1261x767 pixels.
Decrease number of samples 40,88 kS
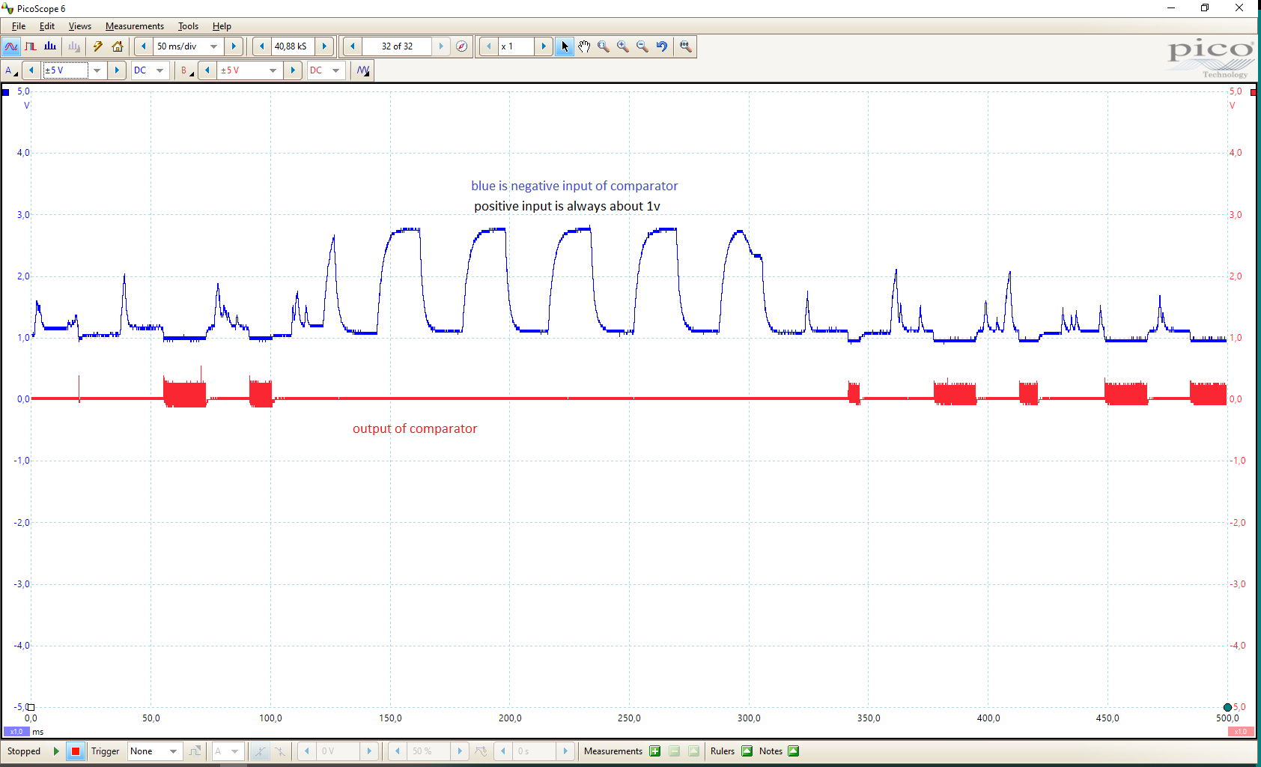tap(261, 46)
